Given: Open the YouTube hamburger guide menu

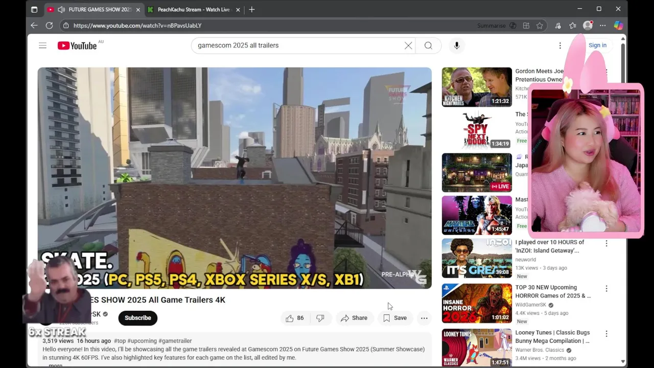Looking at the screenshot, I should tap(42, 45).
